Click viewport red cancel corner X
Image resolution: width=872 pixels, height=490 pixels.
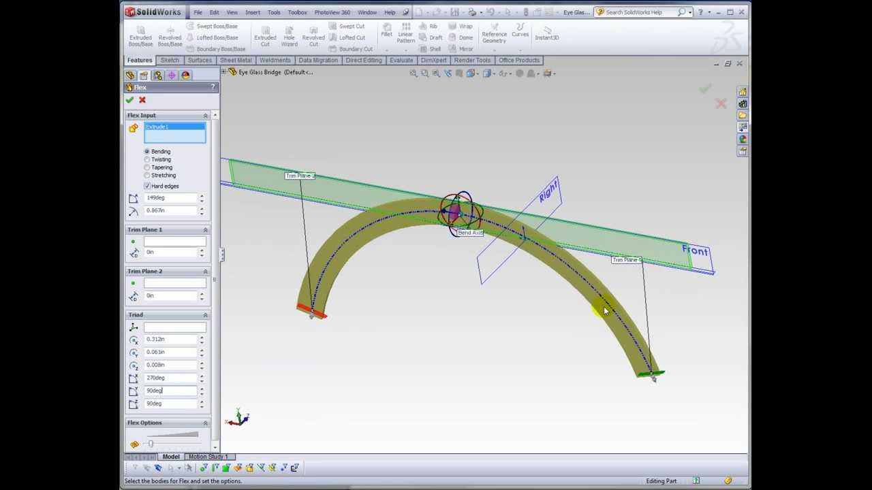721,103
